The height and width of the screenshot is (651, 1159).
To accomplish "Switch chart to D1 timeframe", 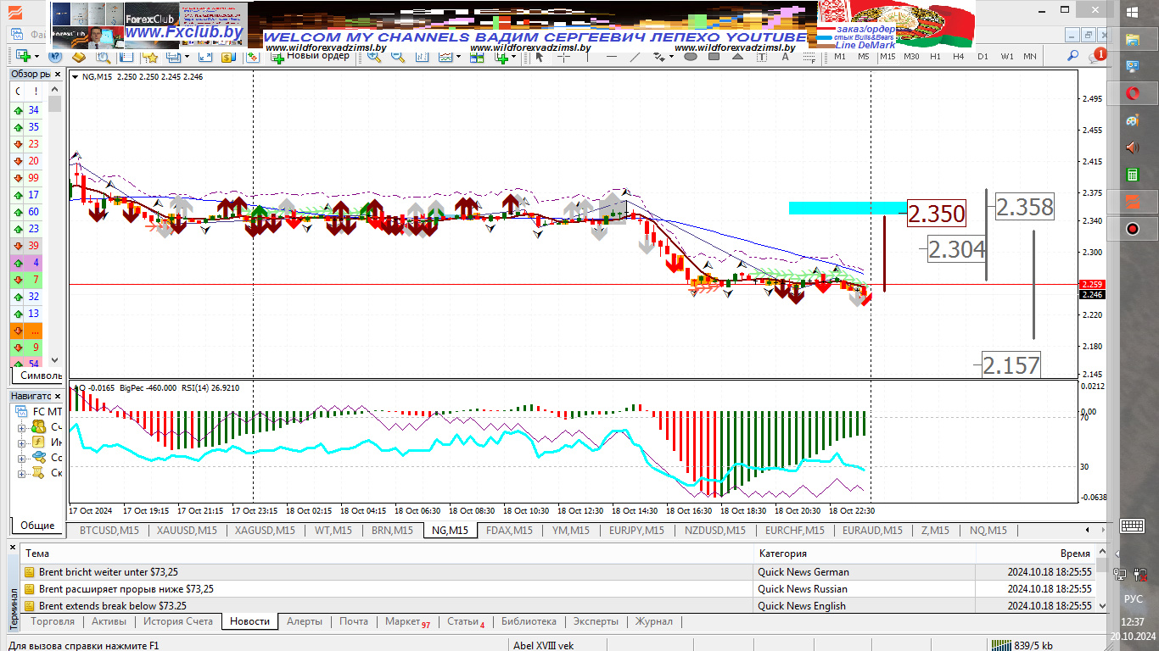I will pyautogui.click(x=983, y=57).
